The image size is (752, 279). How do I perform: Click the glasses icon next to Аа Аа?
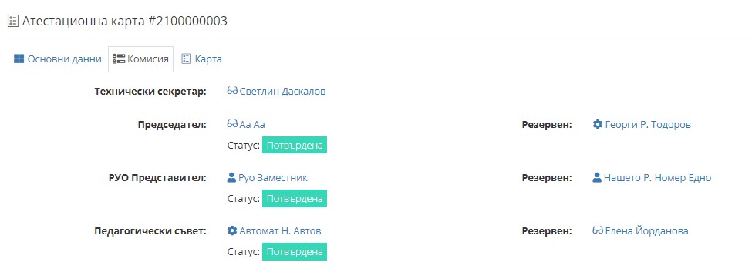coord(232,125)
